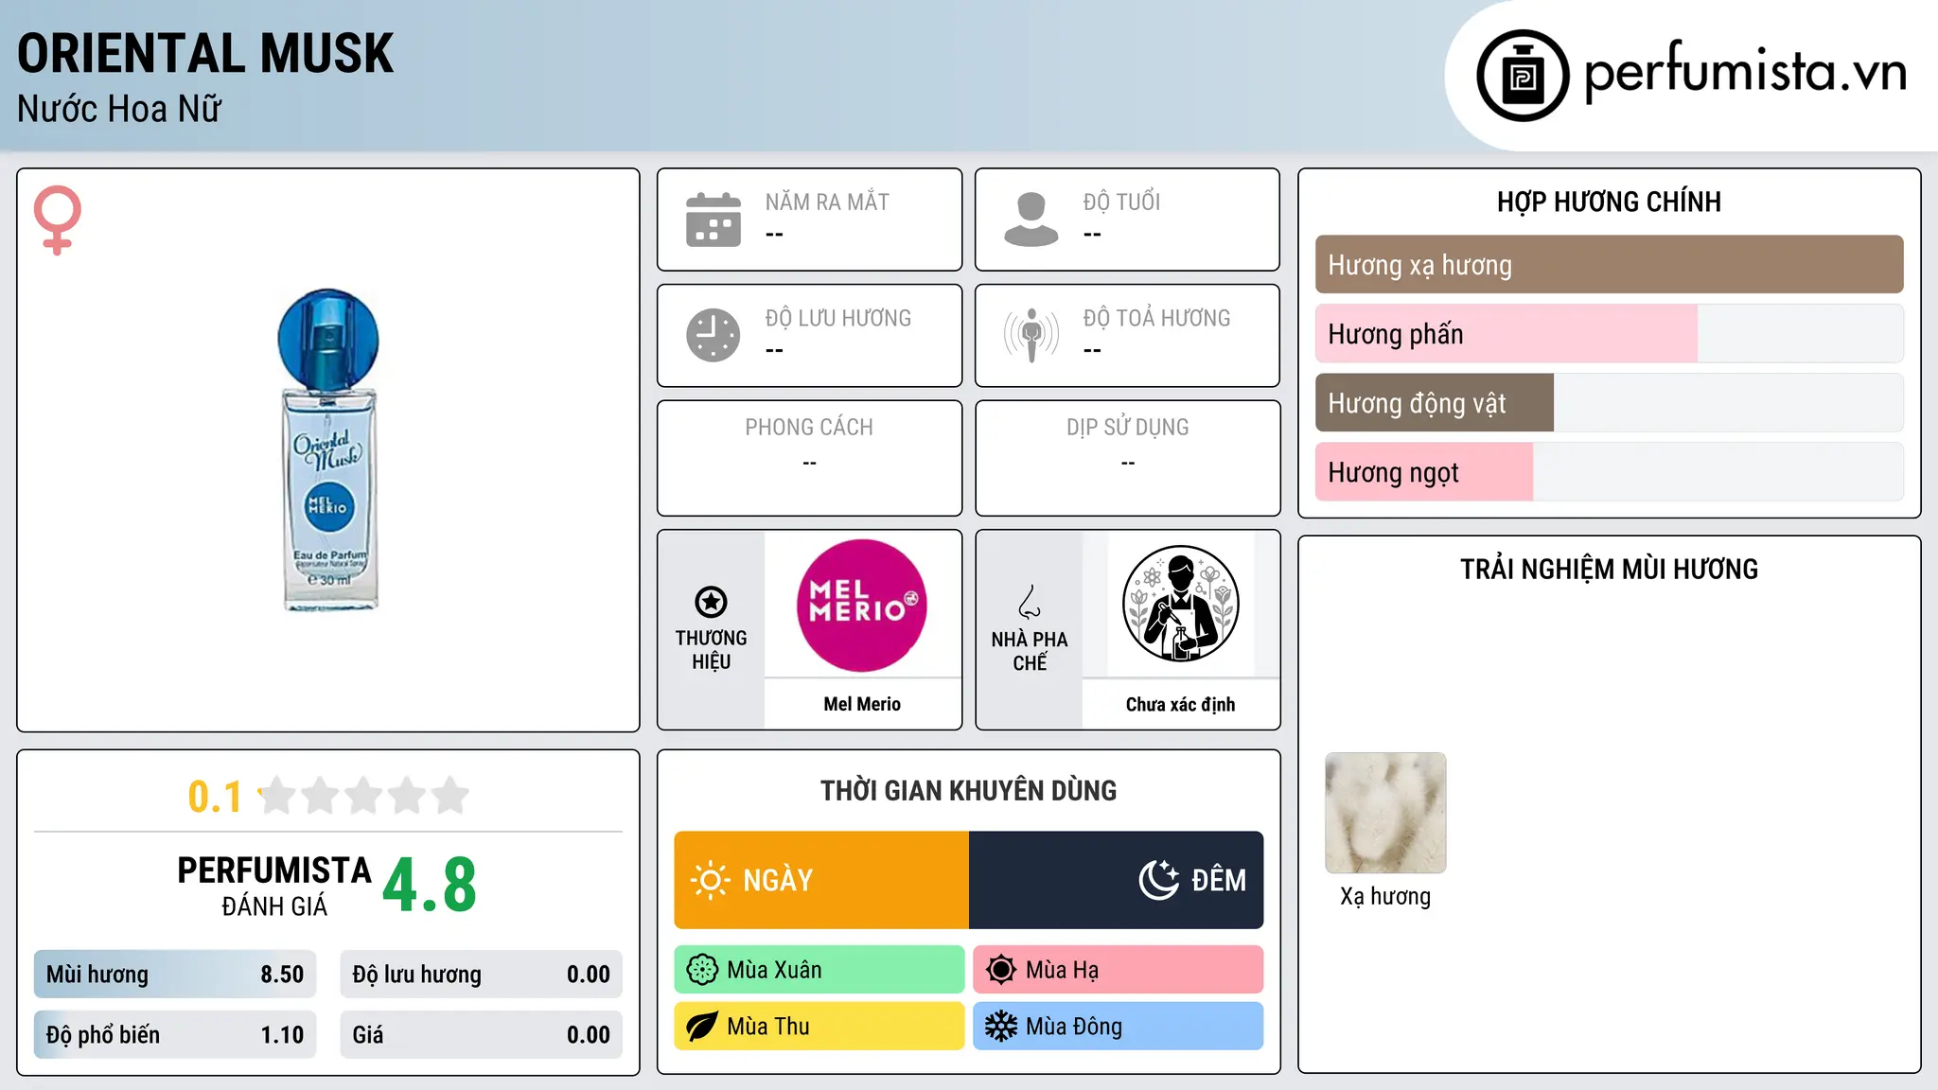Click the Hợp hương chính heading
Viewport: 1938px width, 1090px height.
coord(1609,202)
